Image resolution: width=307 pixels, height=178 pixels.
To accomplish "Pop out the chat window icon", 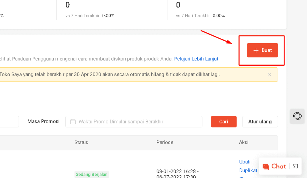I will pyautogui.click(x=296, y=166).
